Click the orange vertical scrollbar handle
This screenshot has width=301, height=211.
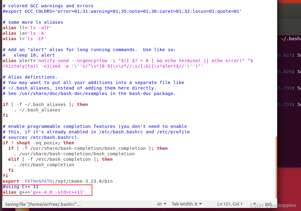276,167
